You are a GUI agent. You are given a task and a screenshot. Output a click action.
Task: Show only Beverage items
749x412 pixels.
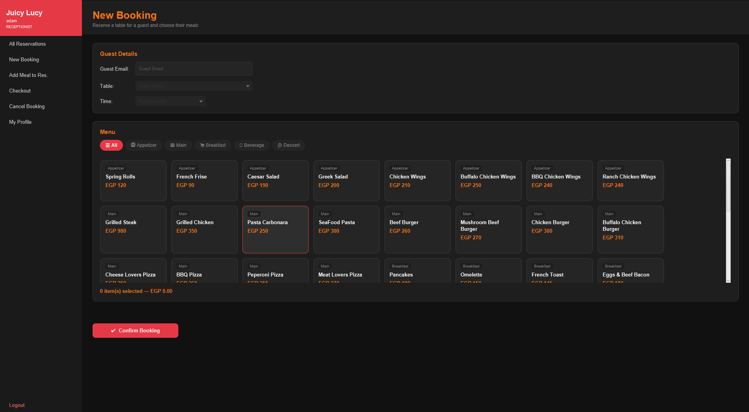pyautogui.click(x=251, y=145)
